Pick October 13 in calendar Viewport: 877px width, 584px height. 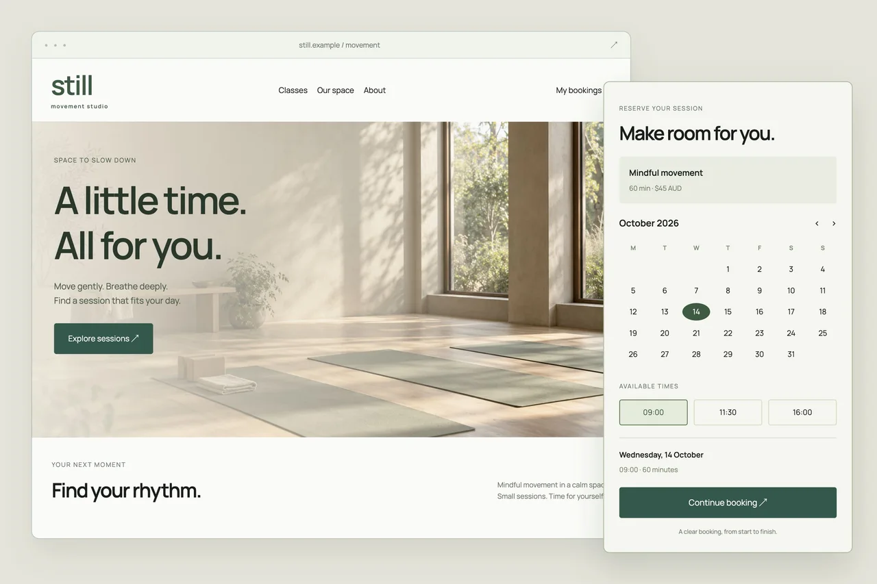[665, 312]
